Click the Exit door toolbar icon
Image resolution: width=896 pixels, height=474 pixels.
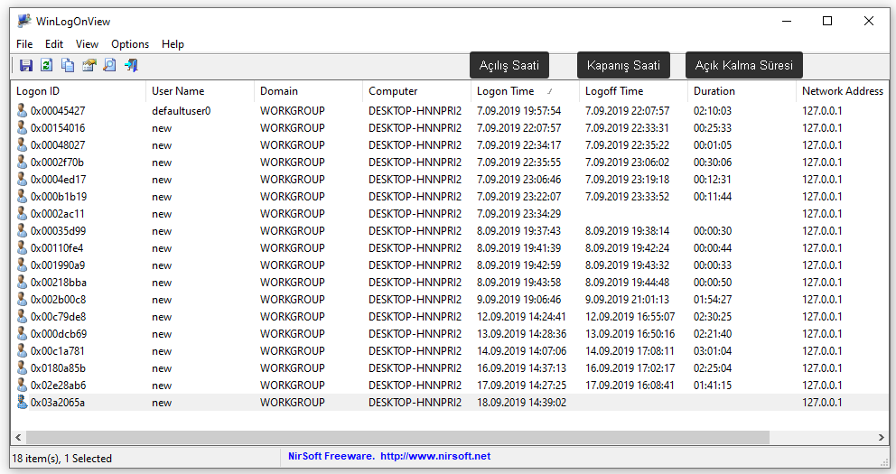click(131, 65)
